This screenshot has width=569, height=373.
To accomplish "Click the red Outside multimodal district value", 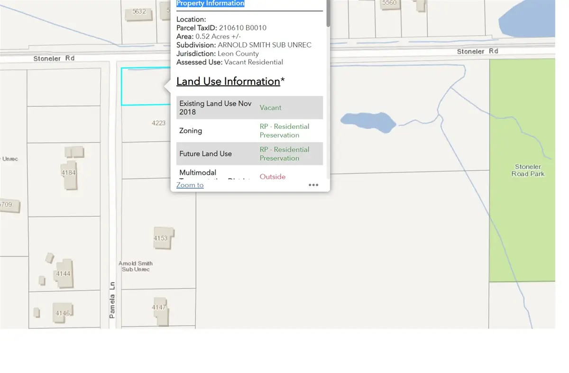I will [x=273, y=177].
